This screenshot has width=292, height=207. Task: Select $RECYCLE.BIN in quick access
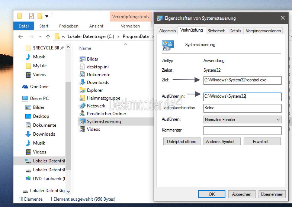46,48
